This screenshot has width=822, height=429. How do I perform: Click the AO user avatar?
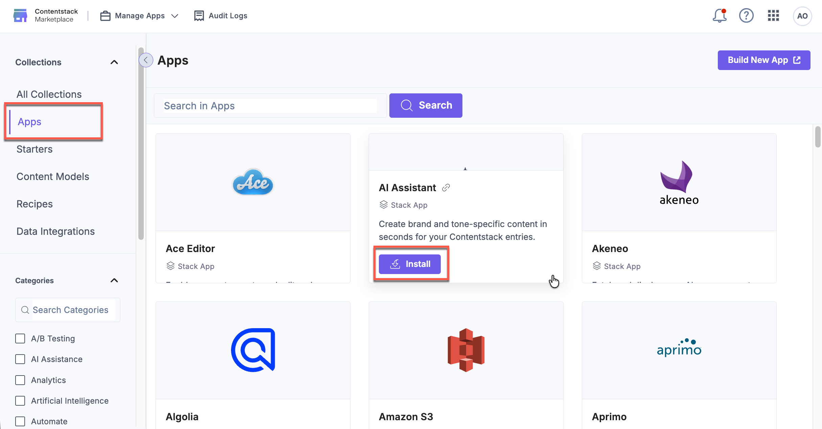(802, 16)
